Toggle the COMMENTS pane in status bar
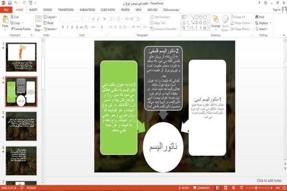 coord(201,188)
